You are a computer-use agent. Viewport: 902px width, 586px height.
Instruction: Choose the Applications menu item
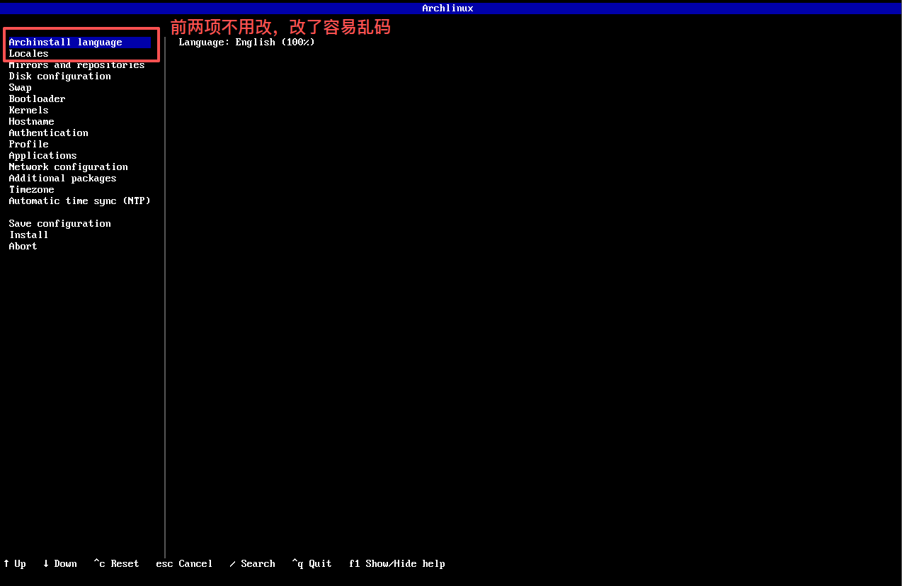coord(42,156)
